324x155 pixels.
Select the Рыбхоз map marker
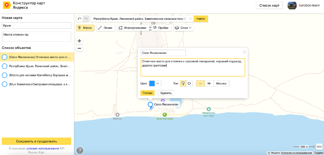pyautogui.click(x=117, y=115)
